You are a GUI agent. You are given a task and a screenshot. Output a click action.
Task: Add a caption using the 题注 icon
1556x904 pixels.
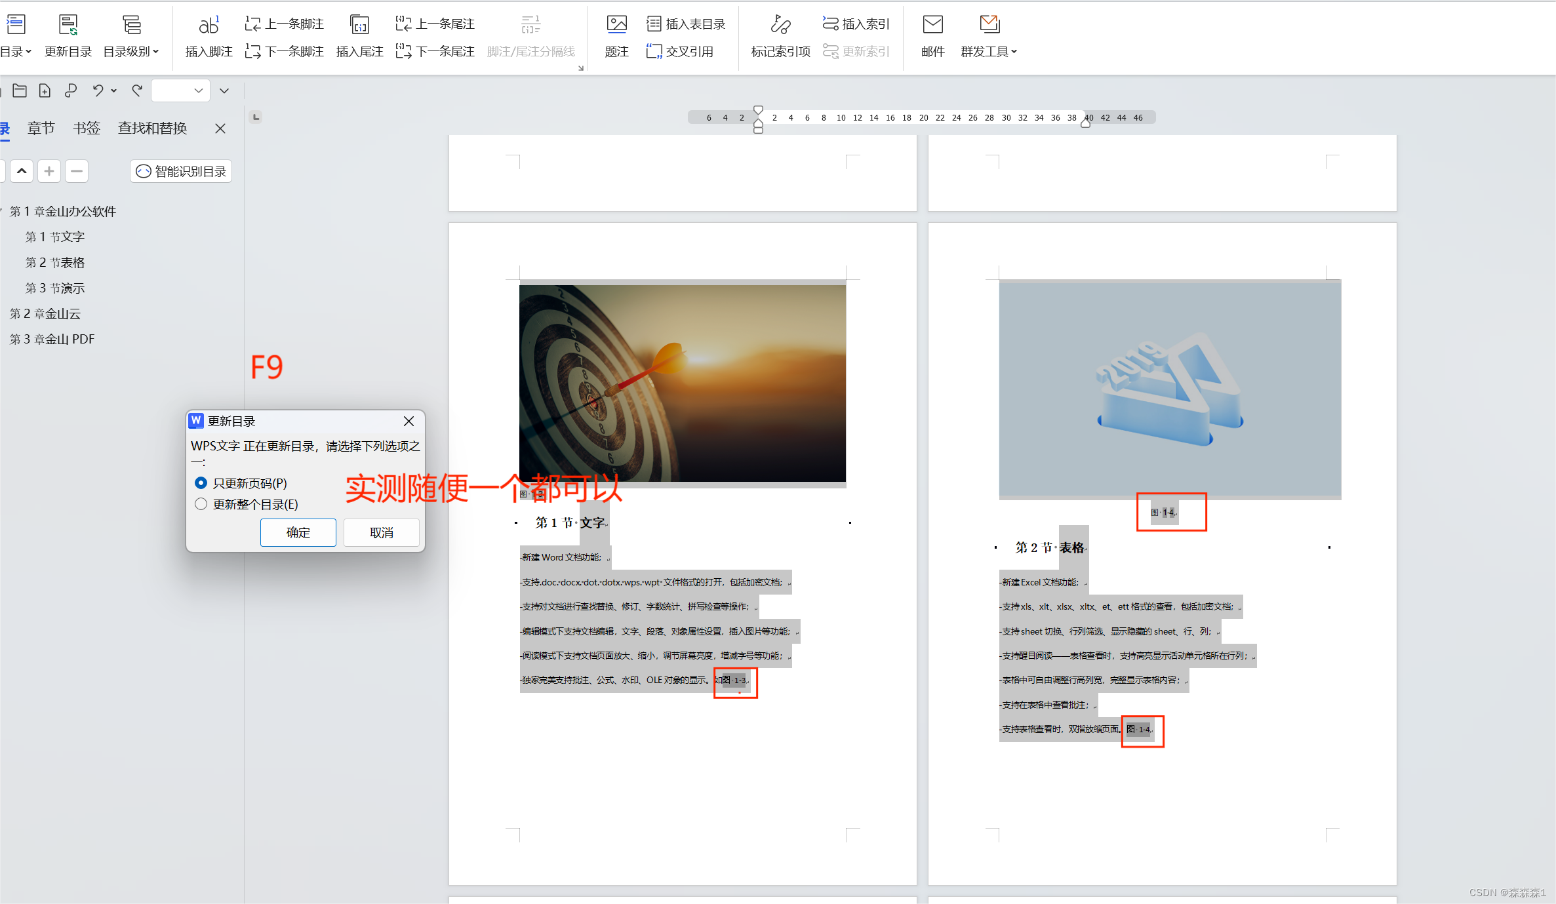[x=615, y=36]
